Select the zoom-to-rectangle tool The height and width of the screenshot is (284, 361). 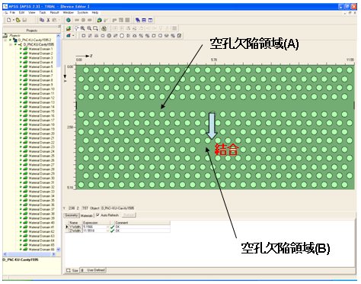pyautogui.click(x=95, y=28)
